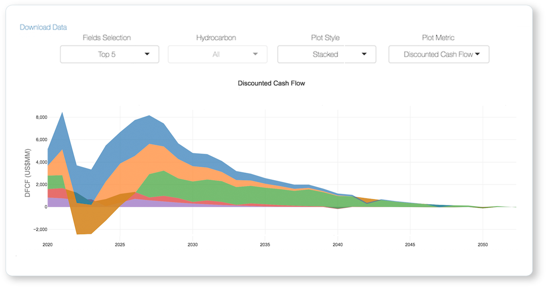Open the Plot Style dropdown showing Stacked
The height and width of the screenshot is (287, 546).
tap(326, 54)
